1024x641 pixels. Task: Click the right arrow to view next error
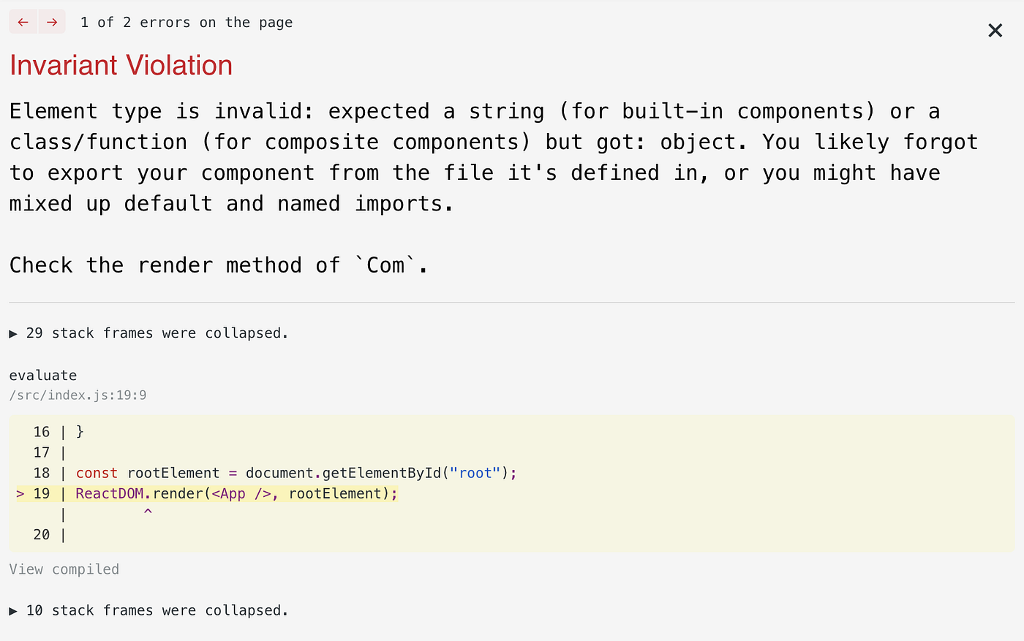(x=51, y=21)
